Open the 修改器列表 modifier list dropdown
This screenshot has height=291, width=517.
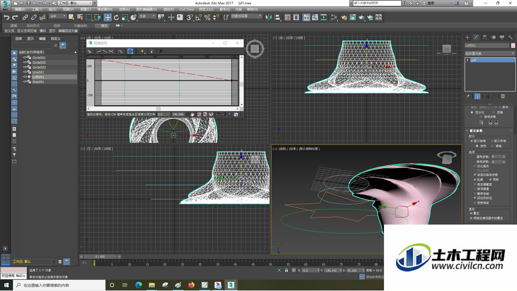point(490,54)
